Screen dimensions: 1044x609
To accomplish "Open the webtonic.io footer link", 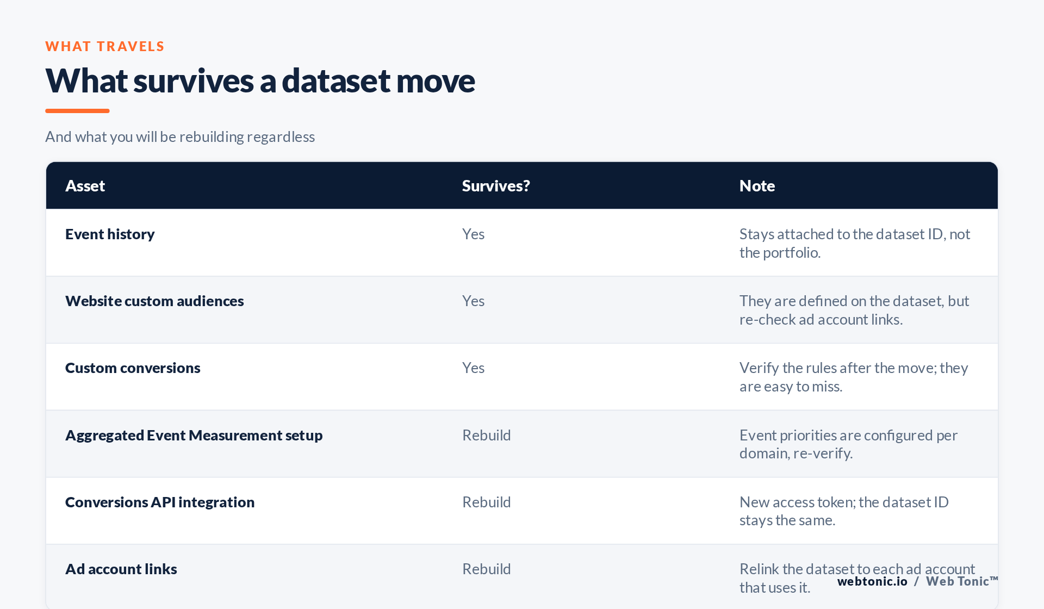I will point(872,581).
